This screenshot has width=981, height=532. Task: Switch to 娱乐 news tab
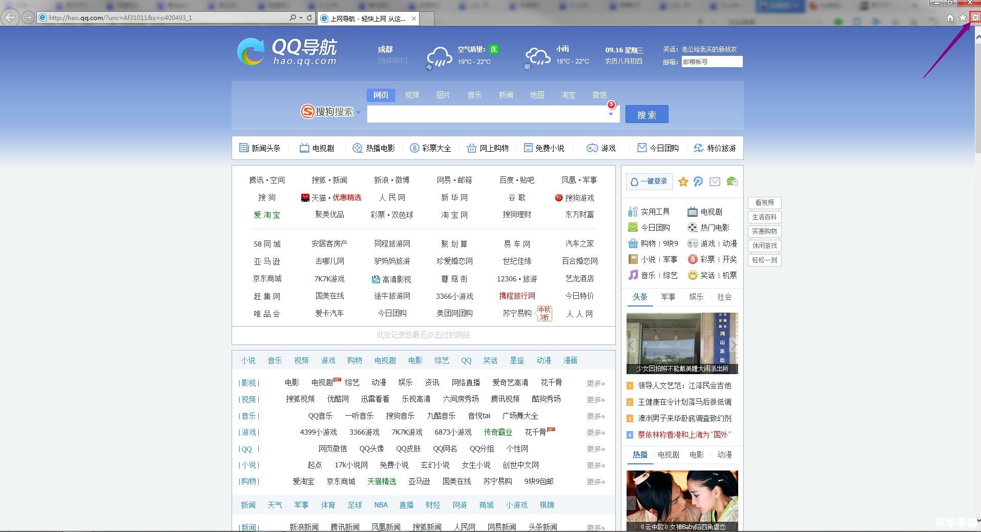pos(696,297)
